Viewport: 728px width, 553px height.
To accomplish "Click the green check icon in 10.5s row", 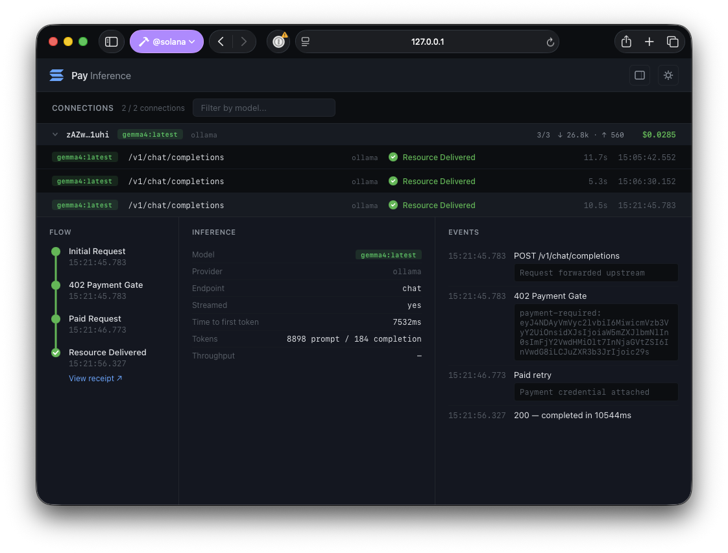I will point(393,205).
